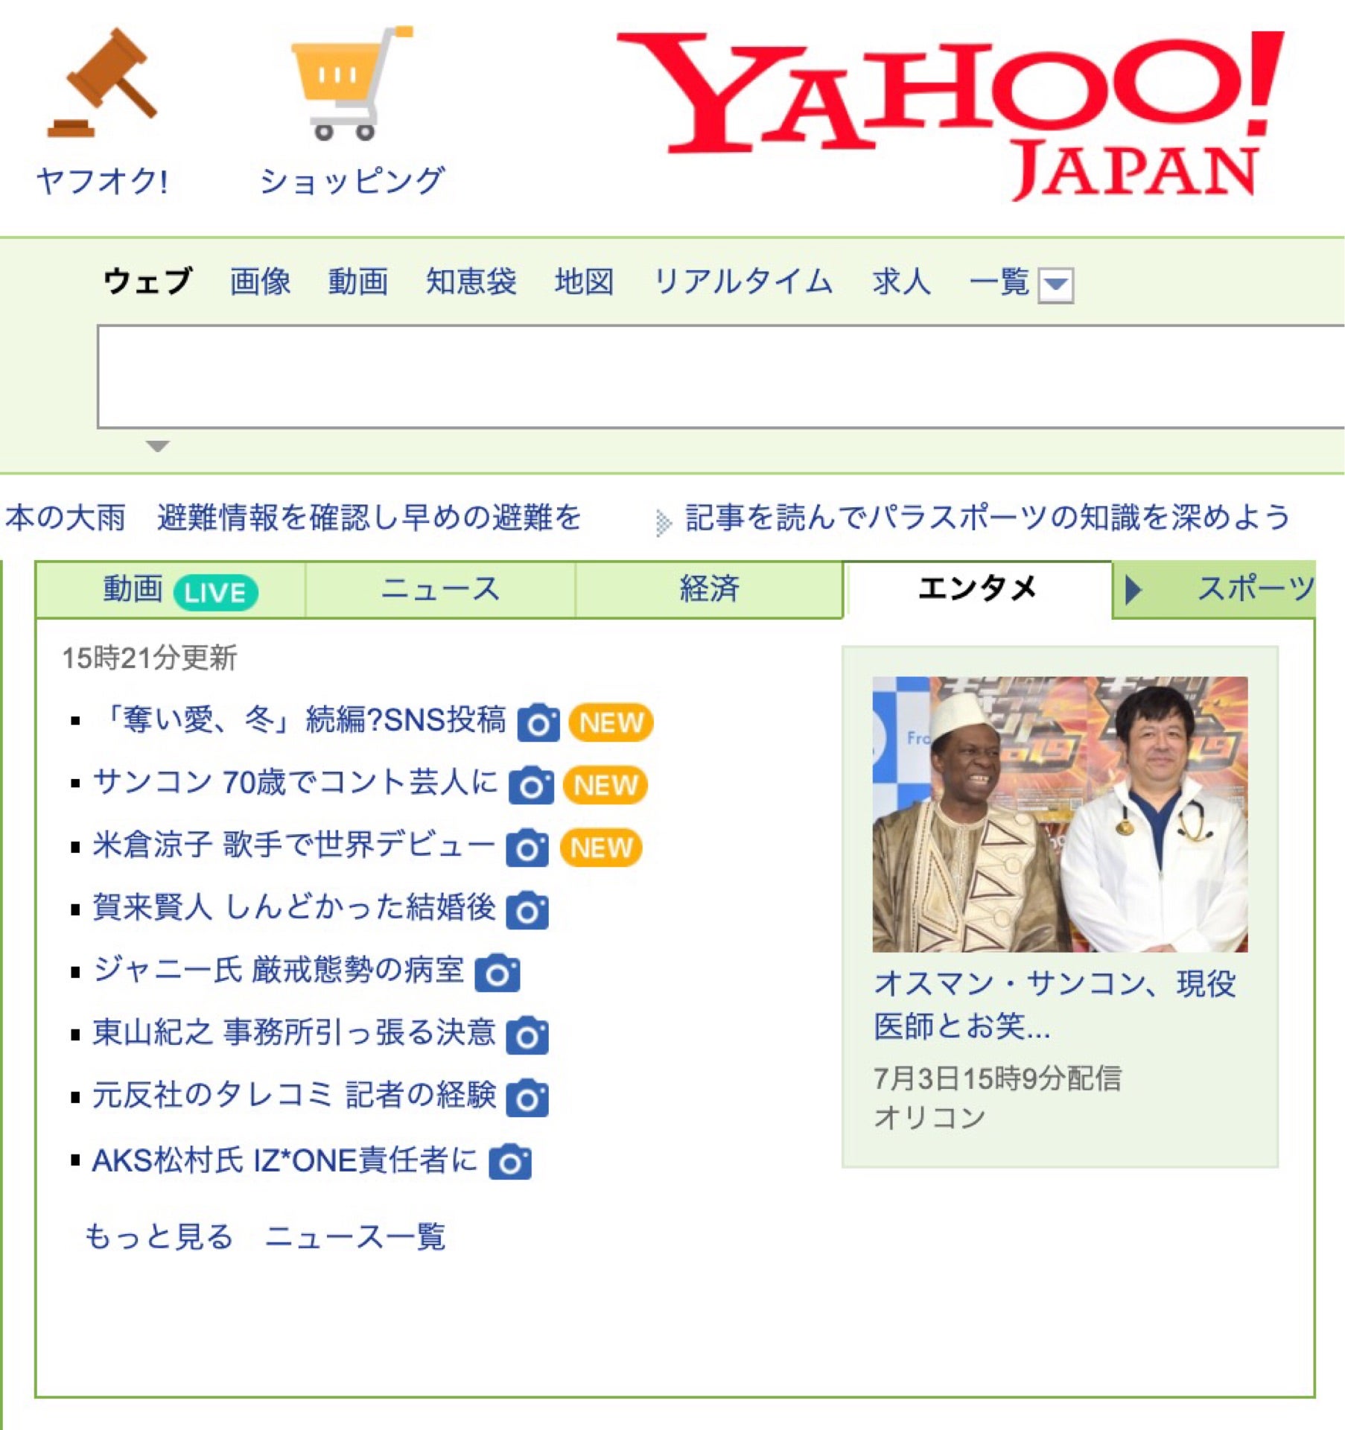Select the 知恵袋 search category
The height and width of the screenshot is (1430, 1345).
point(473,282)
